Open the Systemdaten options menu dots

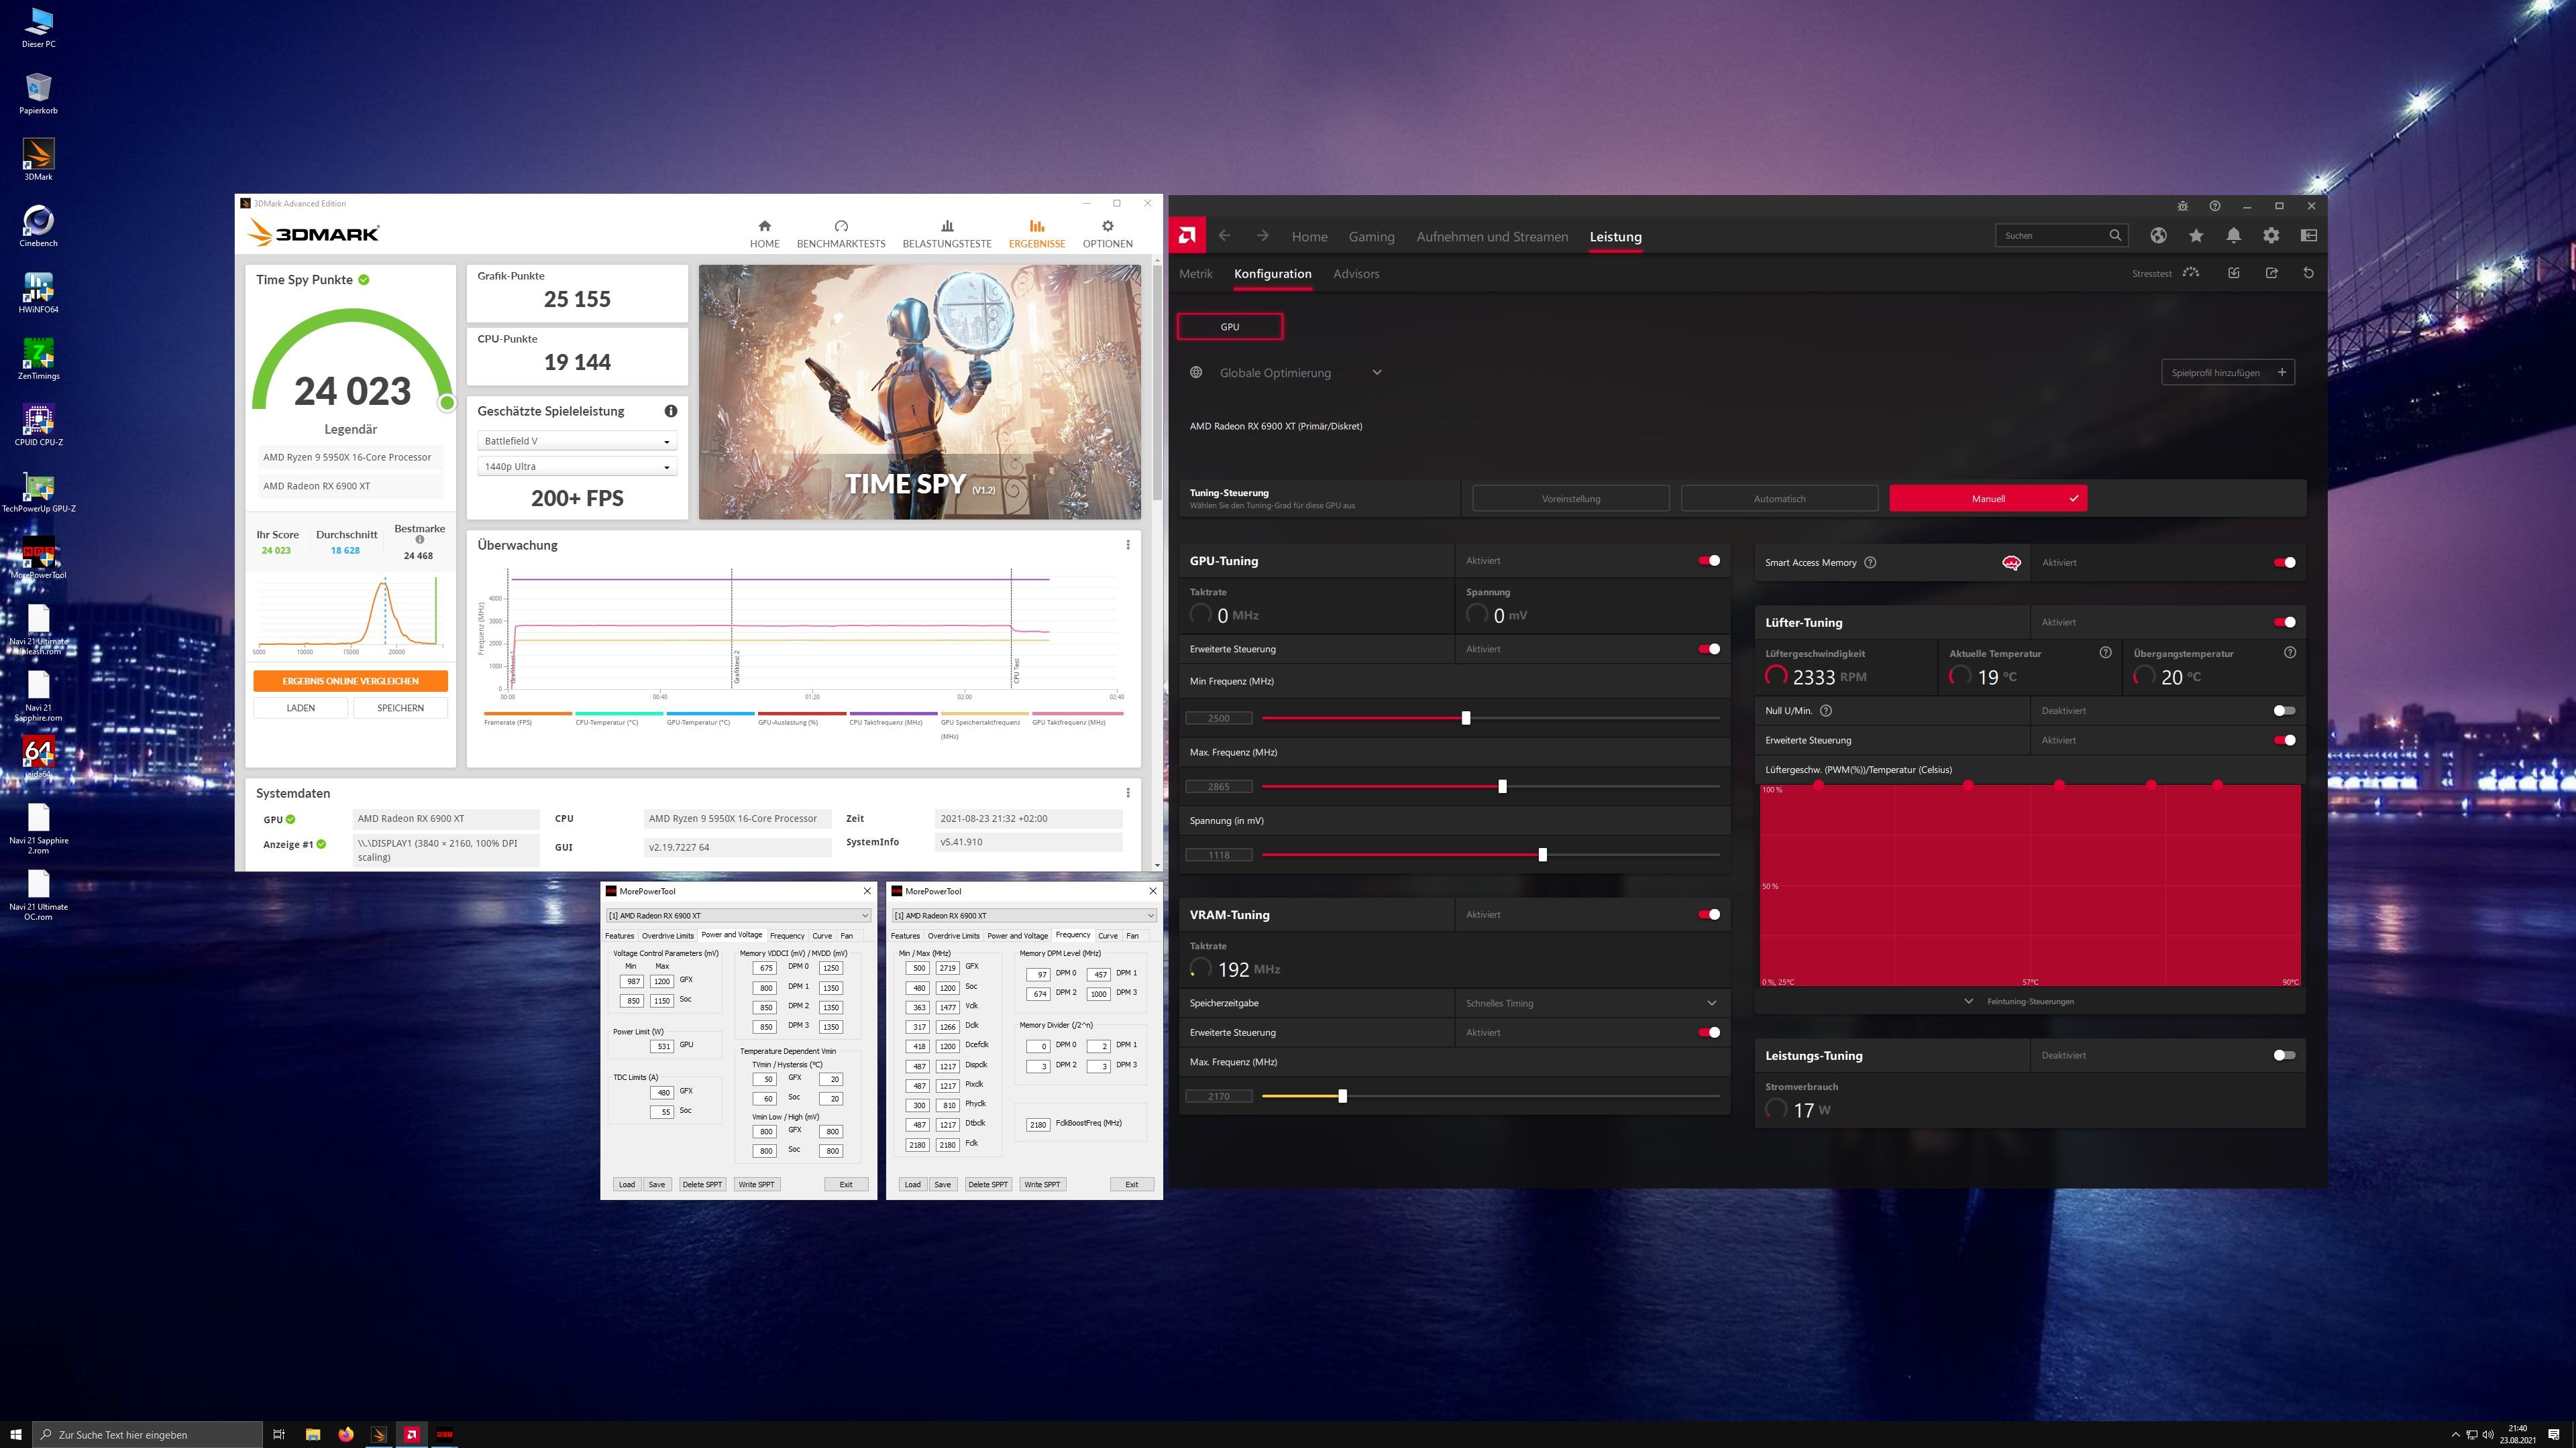[x=1128, y=792]
